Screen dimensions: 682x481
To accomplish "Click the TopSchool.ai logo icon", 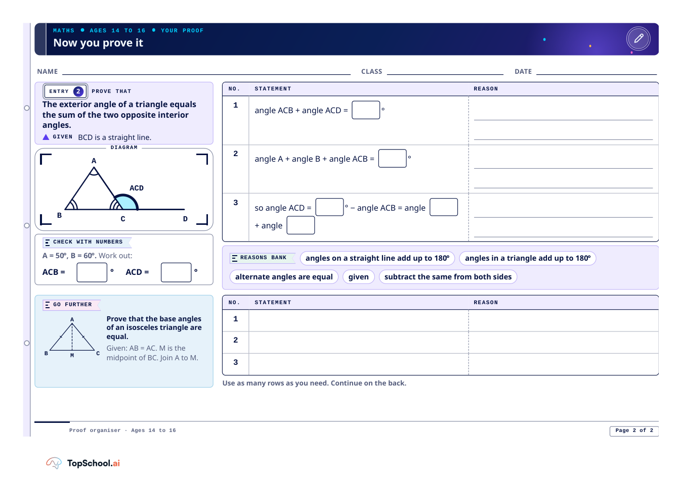I will point(54,463).
